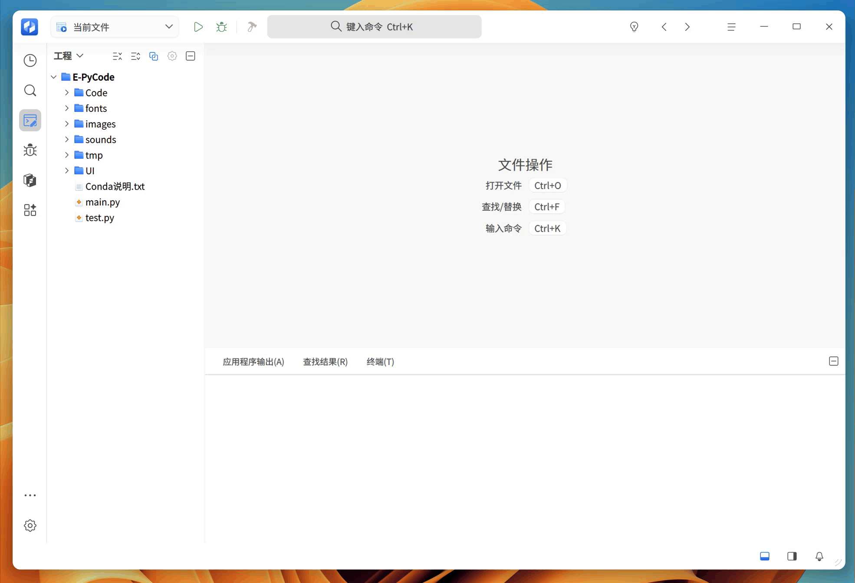855x583 pixels.
Task: Open the hamburger main menu
Action: tap(731, 27)
